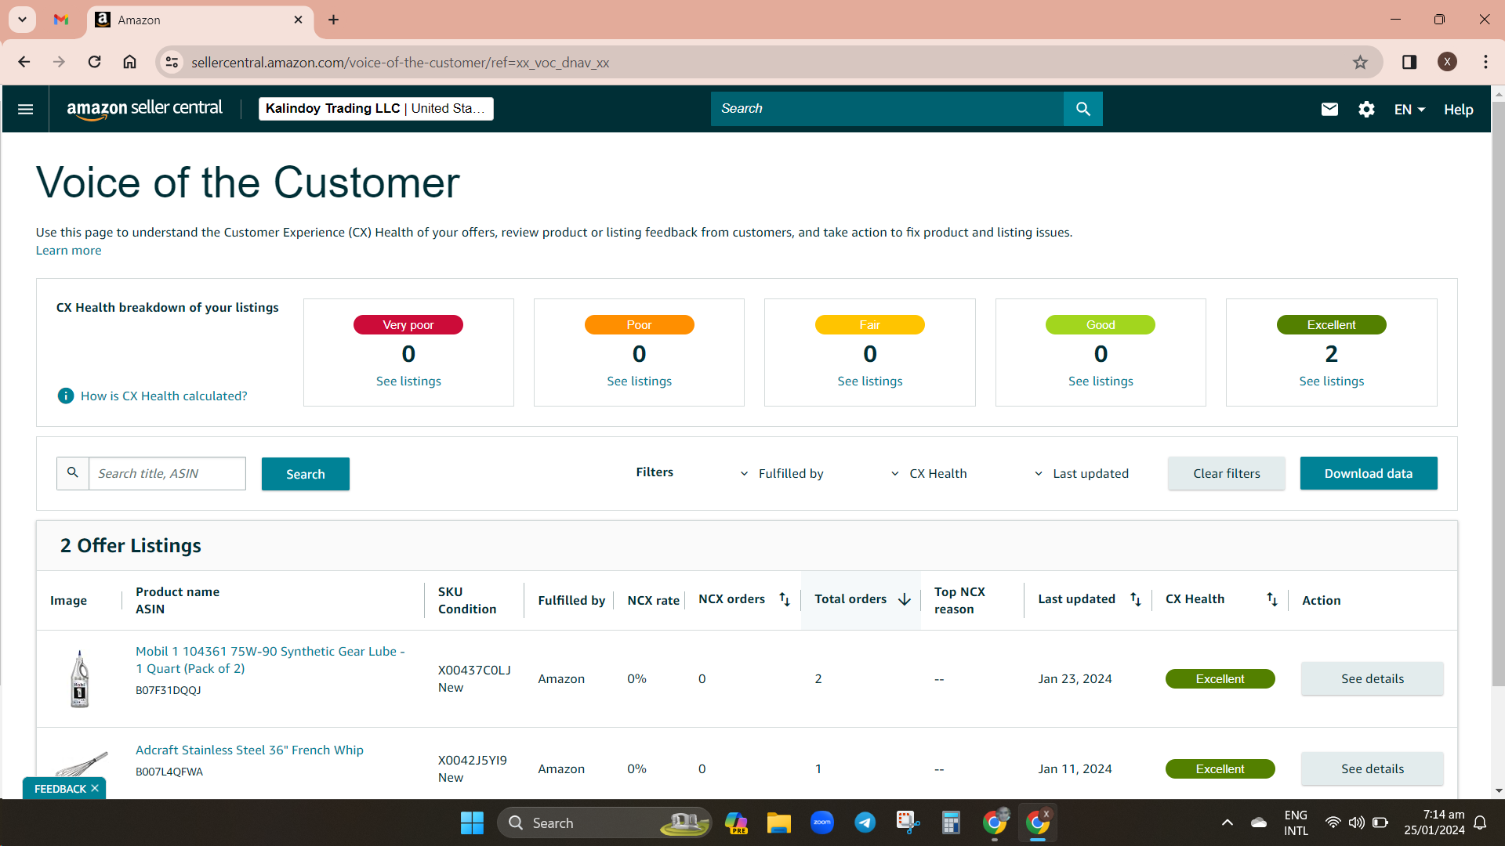1505x846 pixels.
Task: Reload the current page
Action: coord(94,62)
